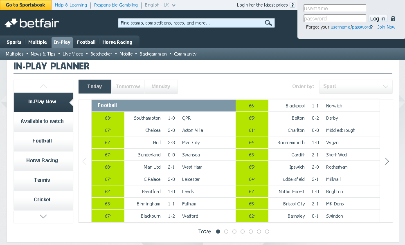Image resolution: width=405 pixels, height=245 pixels.
Task: Open Bolton vs Derby match
Action: click(x=308, y=118)
